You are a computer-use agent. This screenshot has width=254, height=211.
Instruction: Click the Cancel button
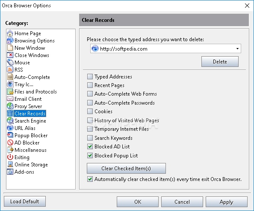[182, 202]
